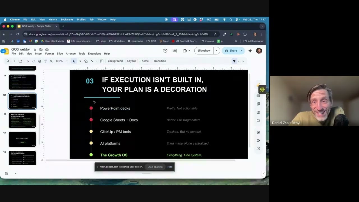Open the All Bookmarks folder
Viewport: 359px width, 202px height.
(253, 41)
